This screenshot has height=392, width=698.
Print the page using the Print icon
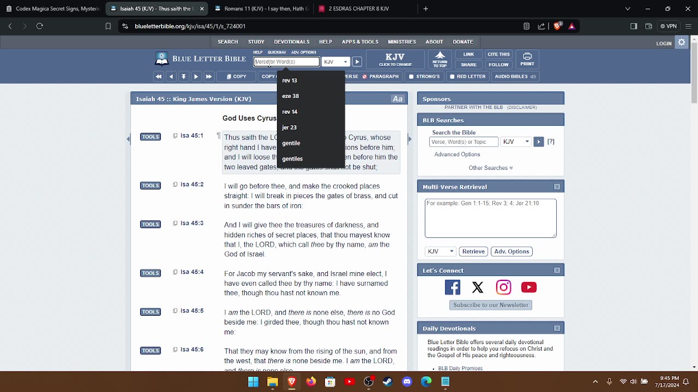click(x=527, y=59)
